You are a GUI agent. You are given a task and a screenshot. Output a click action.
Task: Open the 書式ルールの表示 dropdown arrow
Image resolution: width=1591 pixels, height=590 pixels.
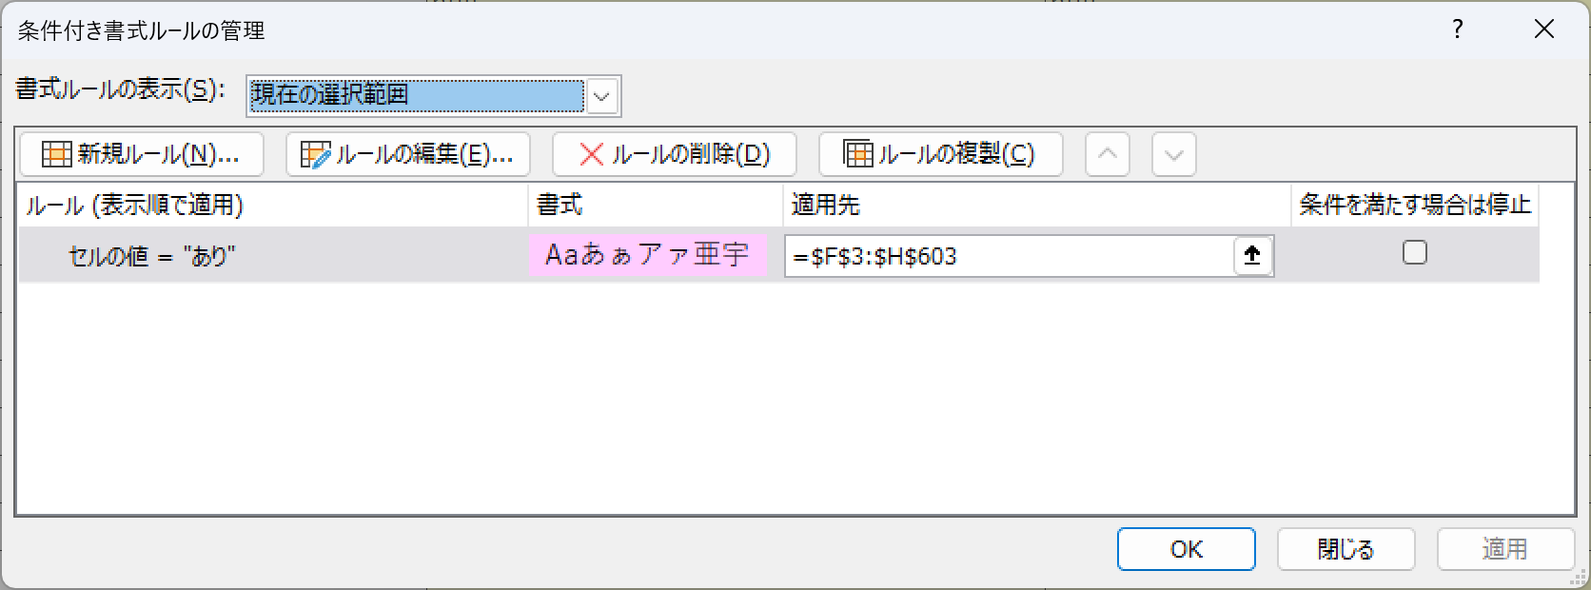(602, 96)
